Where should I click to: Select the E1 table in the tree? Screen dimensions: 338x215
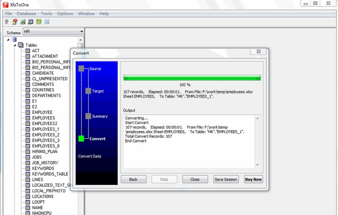click(x=35, y=101)
